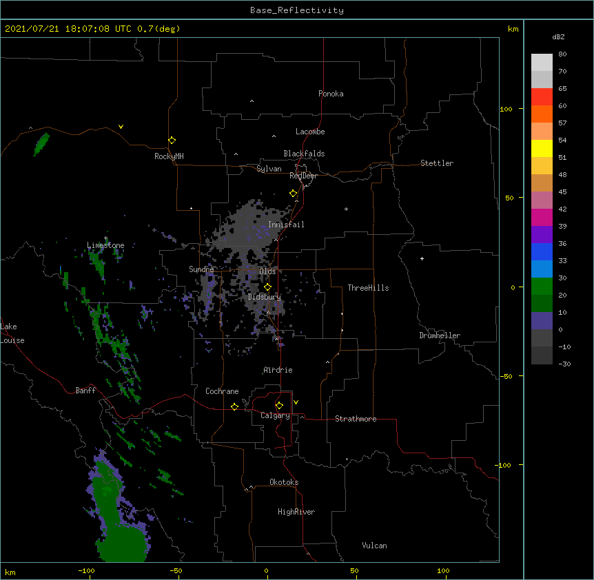Click the Cochrane map label
The width and height of the screenshot is (594, 580).
point(222,391)
